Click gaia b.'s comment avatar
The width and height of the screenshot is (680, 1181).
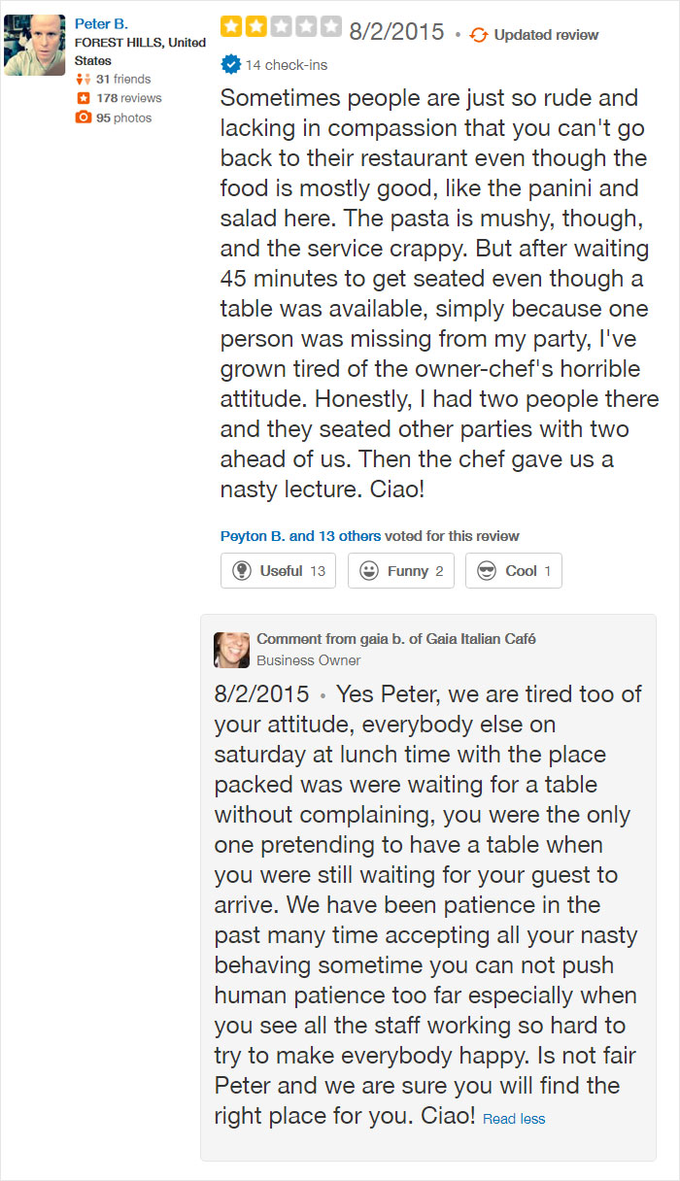point(231,650)
